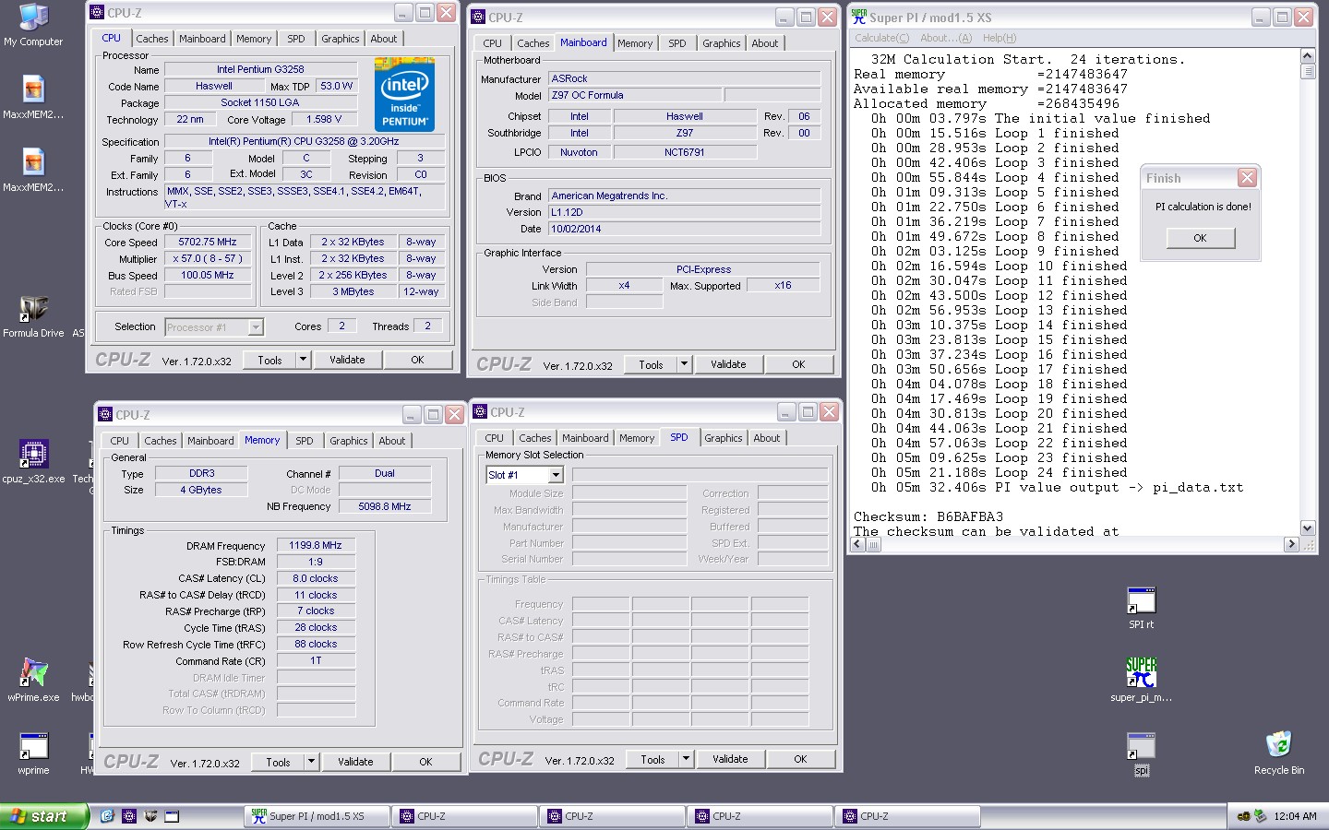The height and width of the screenshot is (830, 1329).
Task: Click the Intel Pentium inside logo
Action: coord(405,94)
